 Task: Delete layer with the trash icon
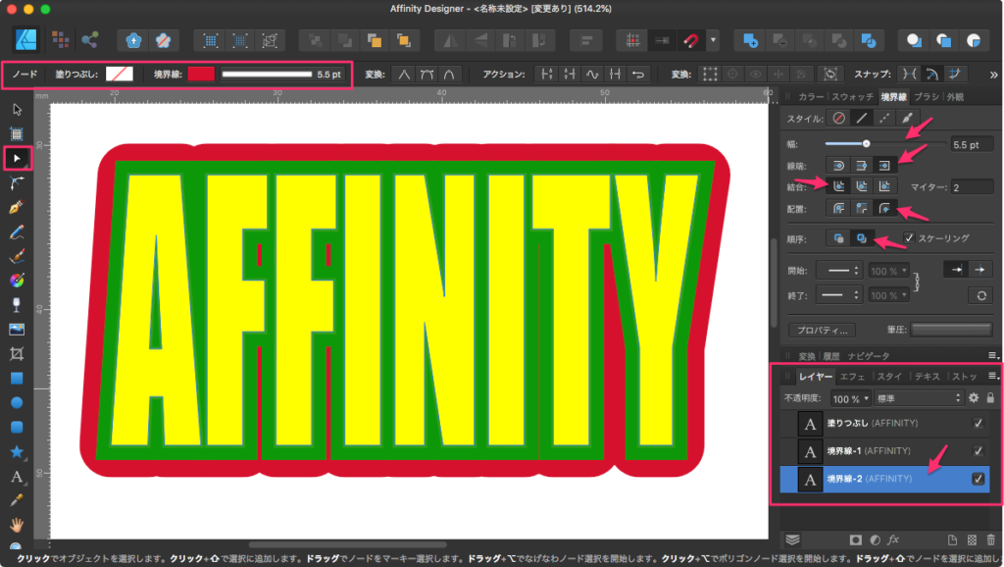[990, 540]
